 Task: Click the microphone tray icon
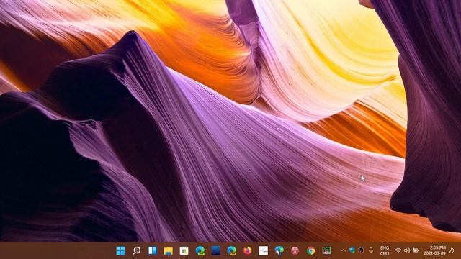pos(371,250)
